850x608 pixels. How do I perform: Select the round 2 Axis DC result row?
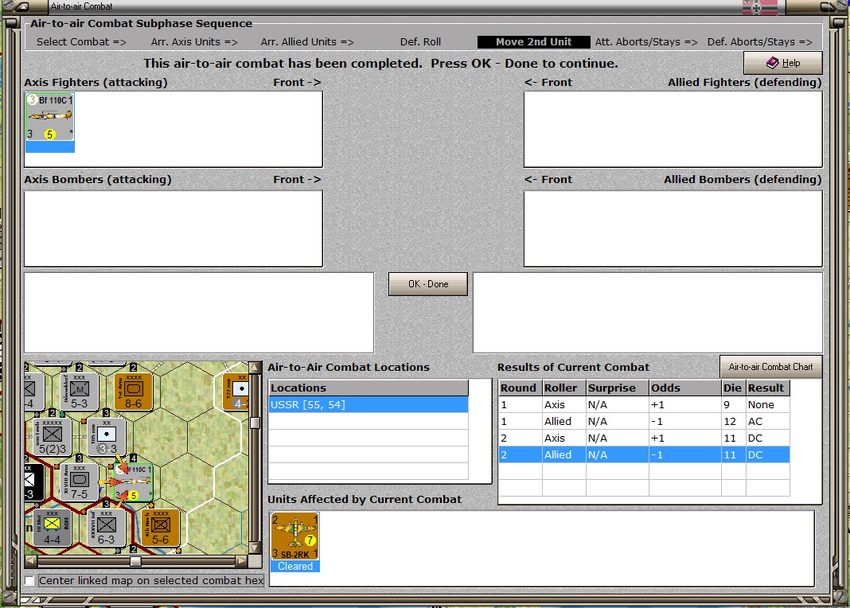tap(644, 438)
